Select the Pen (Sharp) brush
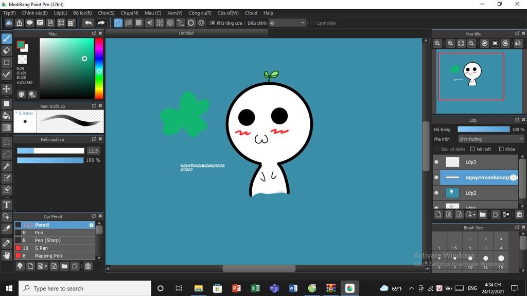This screenshot has height=296, width=527. coord(55,240)
